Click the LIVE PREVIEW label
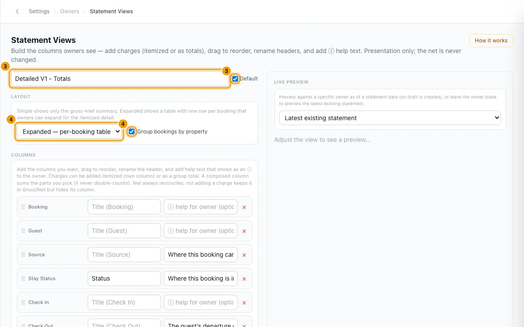524x327 pixels. (291, 82)
